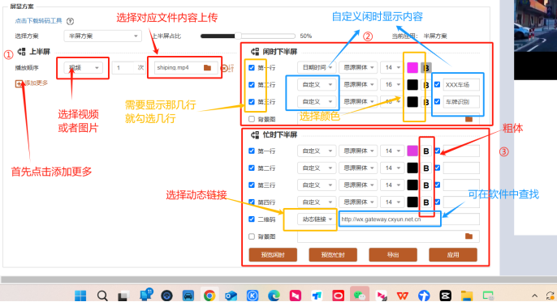
Task: Toggle bold B for 闲时 第二行
Action: tap(426, 85)
